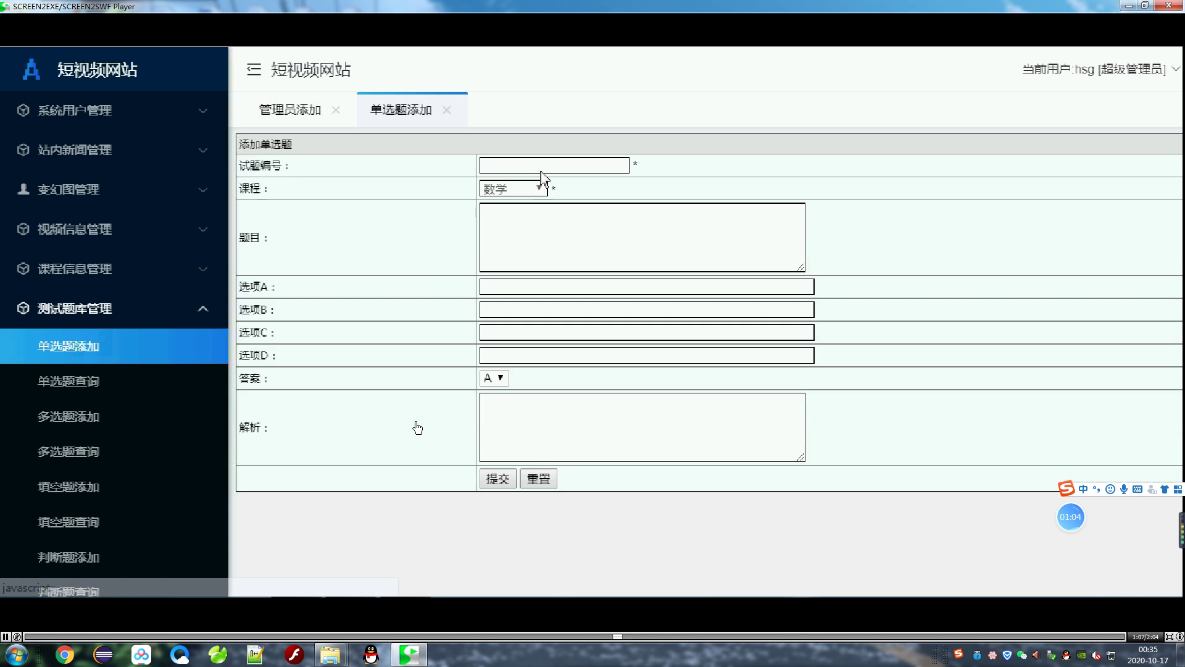Viewport: 1185px width, 667px height.
Task: Open the 答案 dropdown showing A
Action: [x=494, y=378]
